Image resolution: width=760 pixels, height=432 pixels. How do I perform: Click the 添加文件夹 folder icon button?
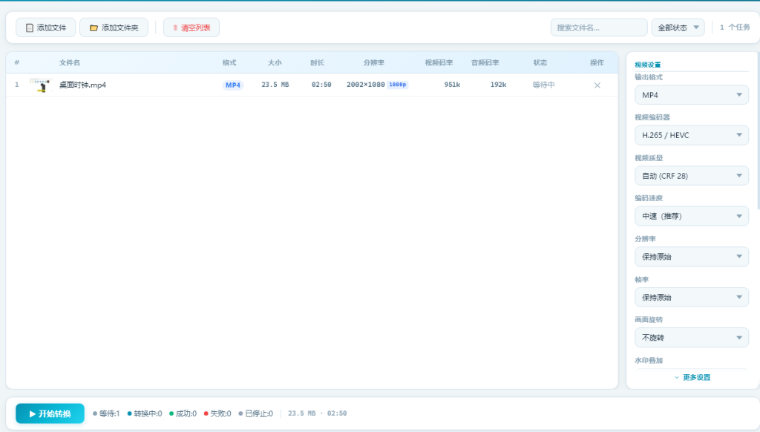point(114,27)
